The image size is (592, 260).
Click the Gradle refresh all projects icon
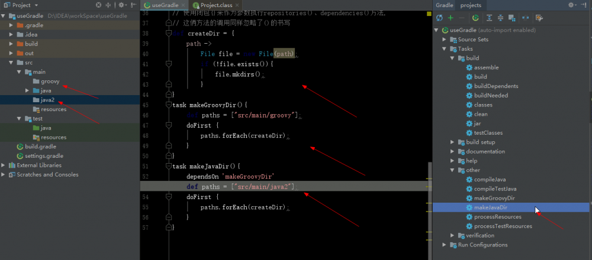(x=439, y=18)
